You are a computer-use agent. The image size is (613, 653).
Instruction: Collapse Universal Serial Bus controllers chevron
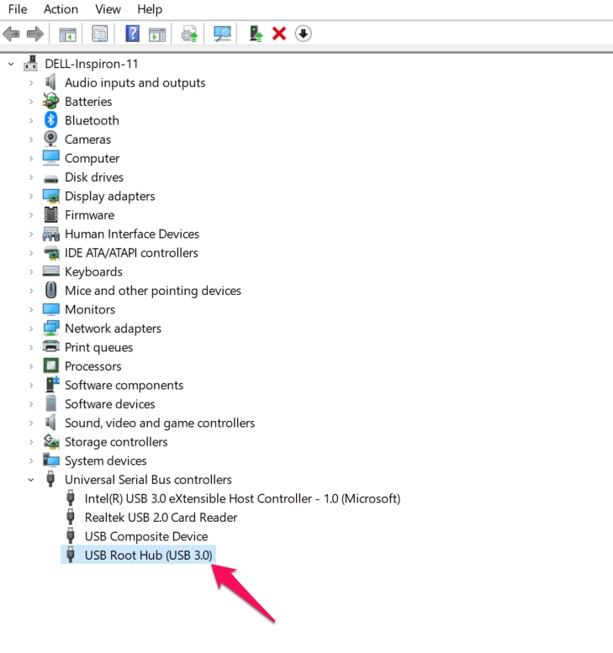31,480
